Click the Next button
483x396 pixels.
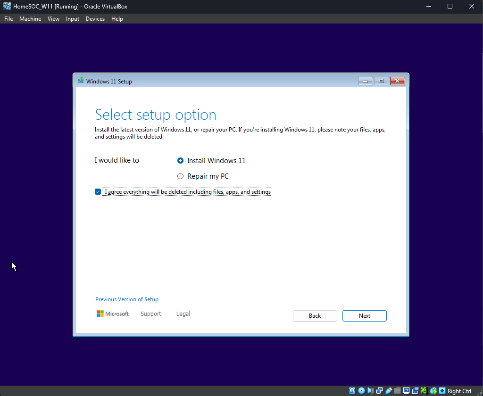coord(364,316)
